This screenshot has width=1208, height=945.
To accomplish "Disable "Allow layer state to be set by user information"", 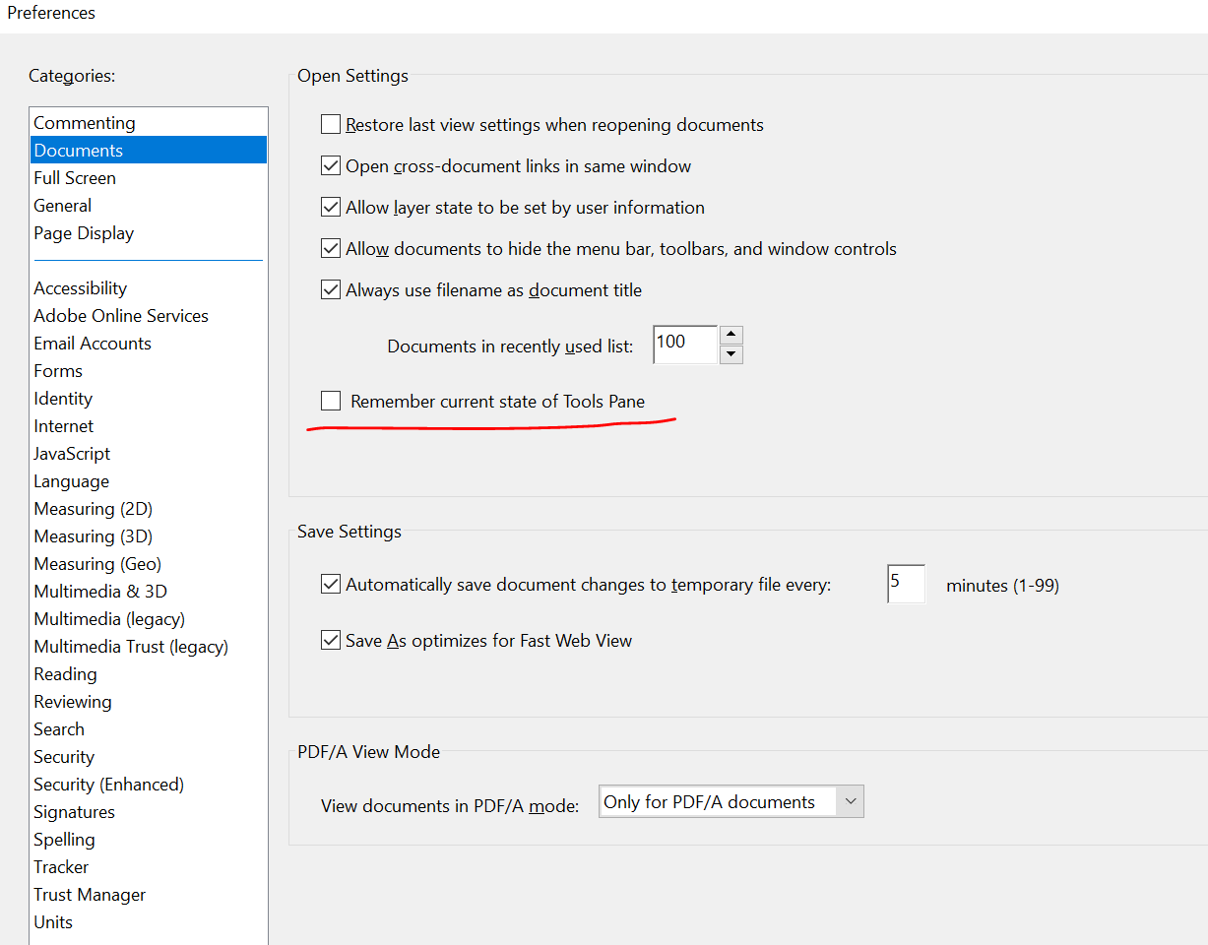I will click(x=331, y=207).
